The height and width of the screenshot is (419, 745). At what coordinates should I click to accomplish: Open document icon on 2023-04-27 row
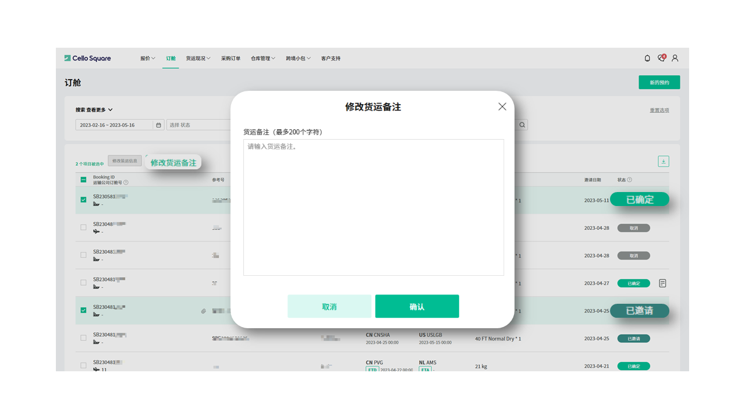(662, 283)
